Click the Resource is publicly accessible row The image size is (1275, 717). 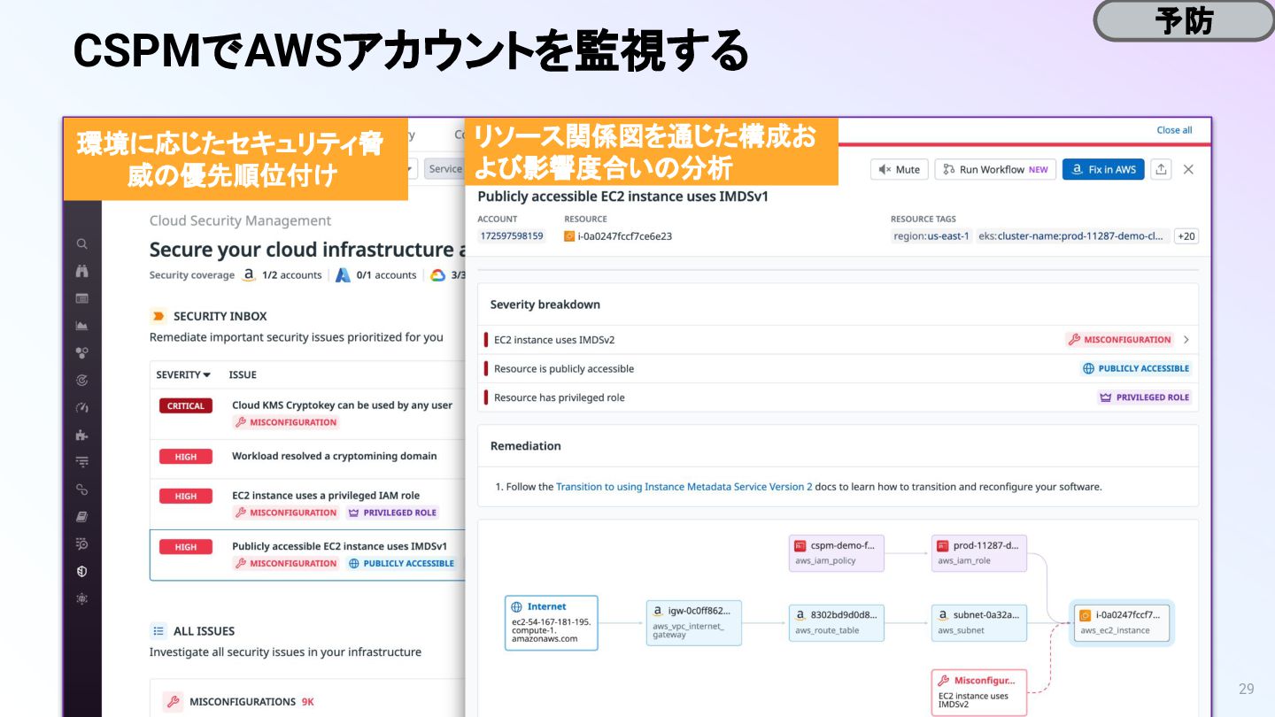[838, 368]
